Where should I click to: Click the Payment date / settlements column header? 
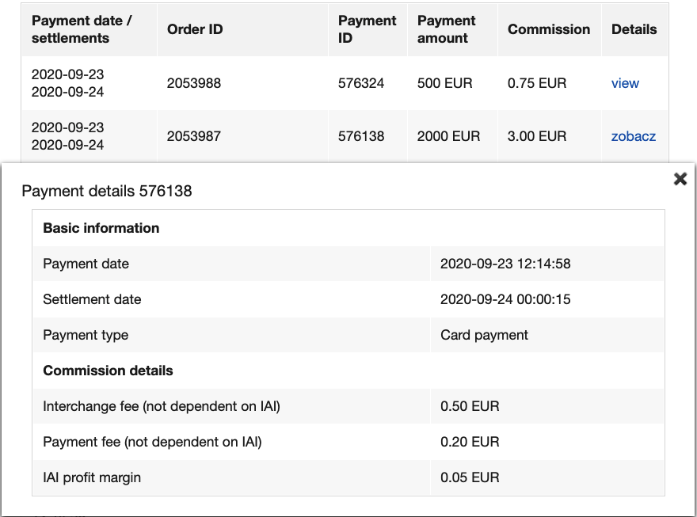pyautogui.click(x=82, y=29)
